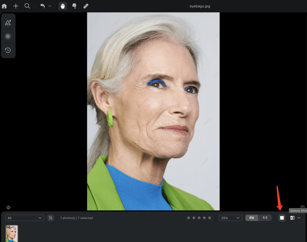
Task: Open the circular mask panel icon
Action: point(8,36)
